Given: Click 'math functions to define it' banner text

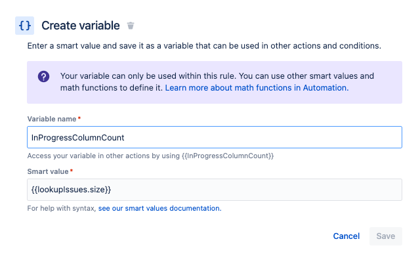Looking at the screenshot, I should pos(112,88).
